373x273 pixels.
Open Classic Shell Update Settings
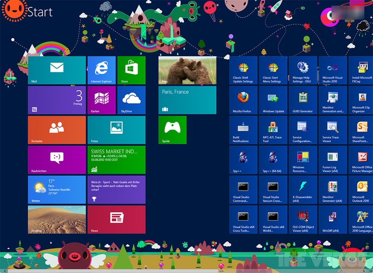pos(243,70)
